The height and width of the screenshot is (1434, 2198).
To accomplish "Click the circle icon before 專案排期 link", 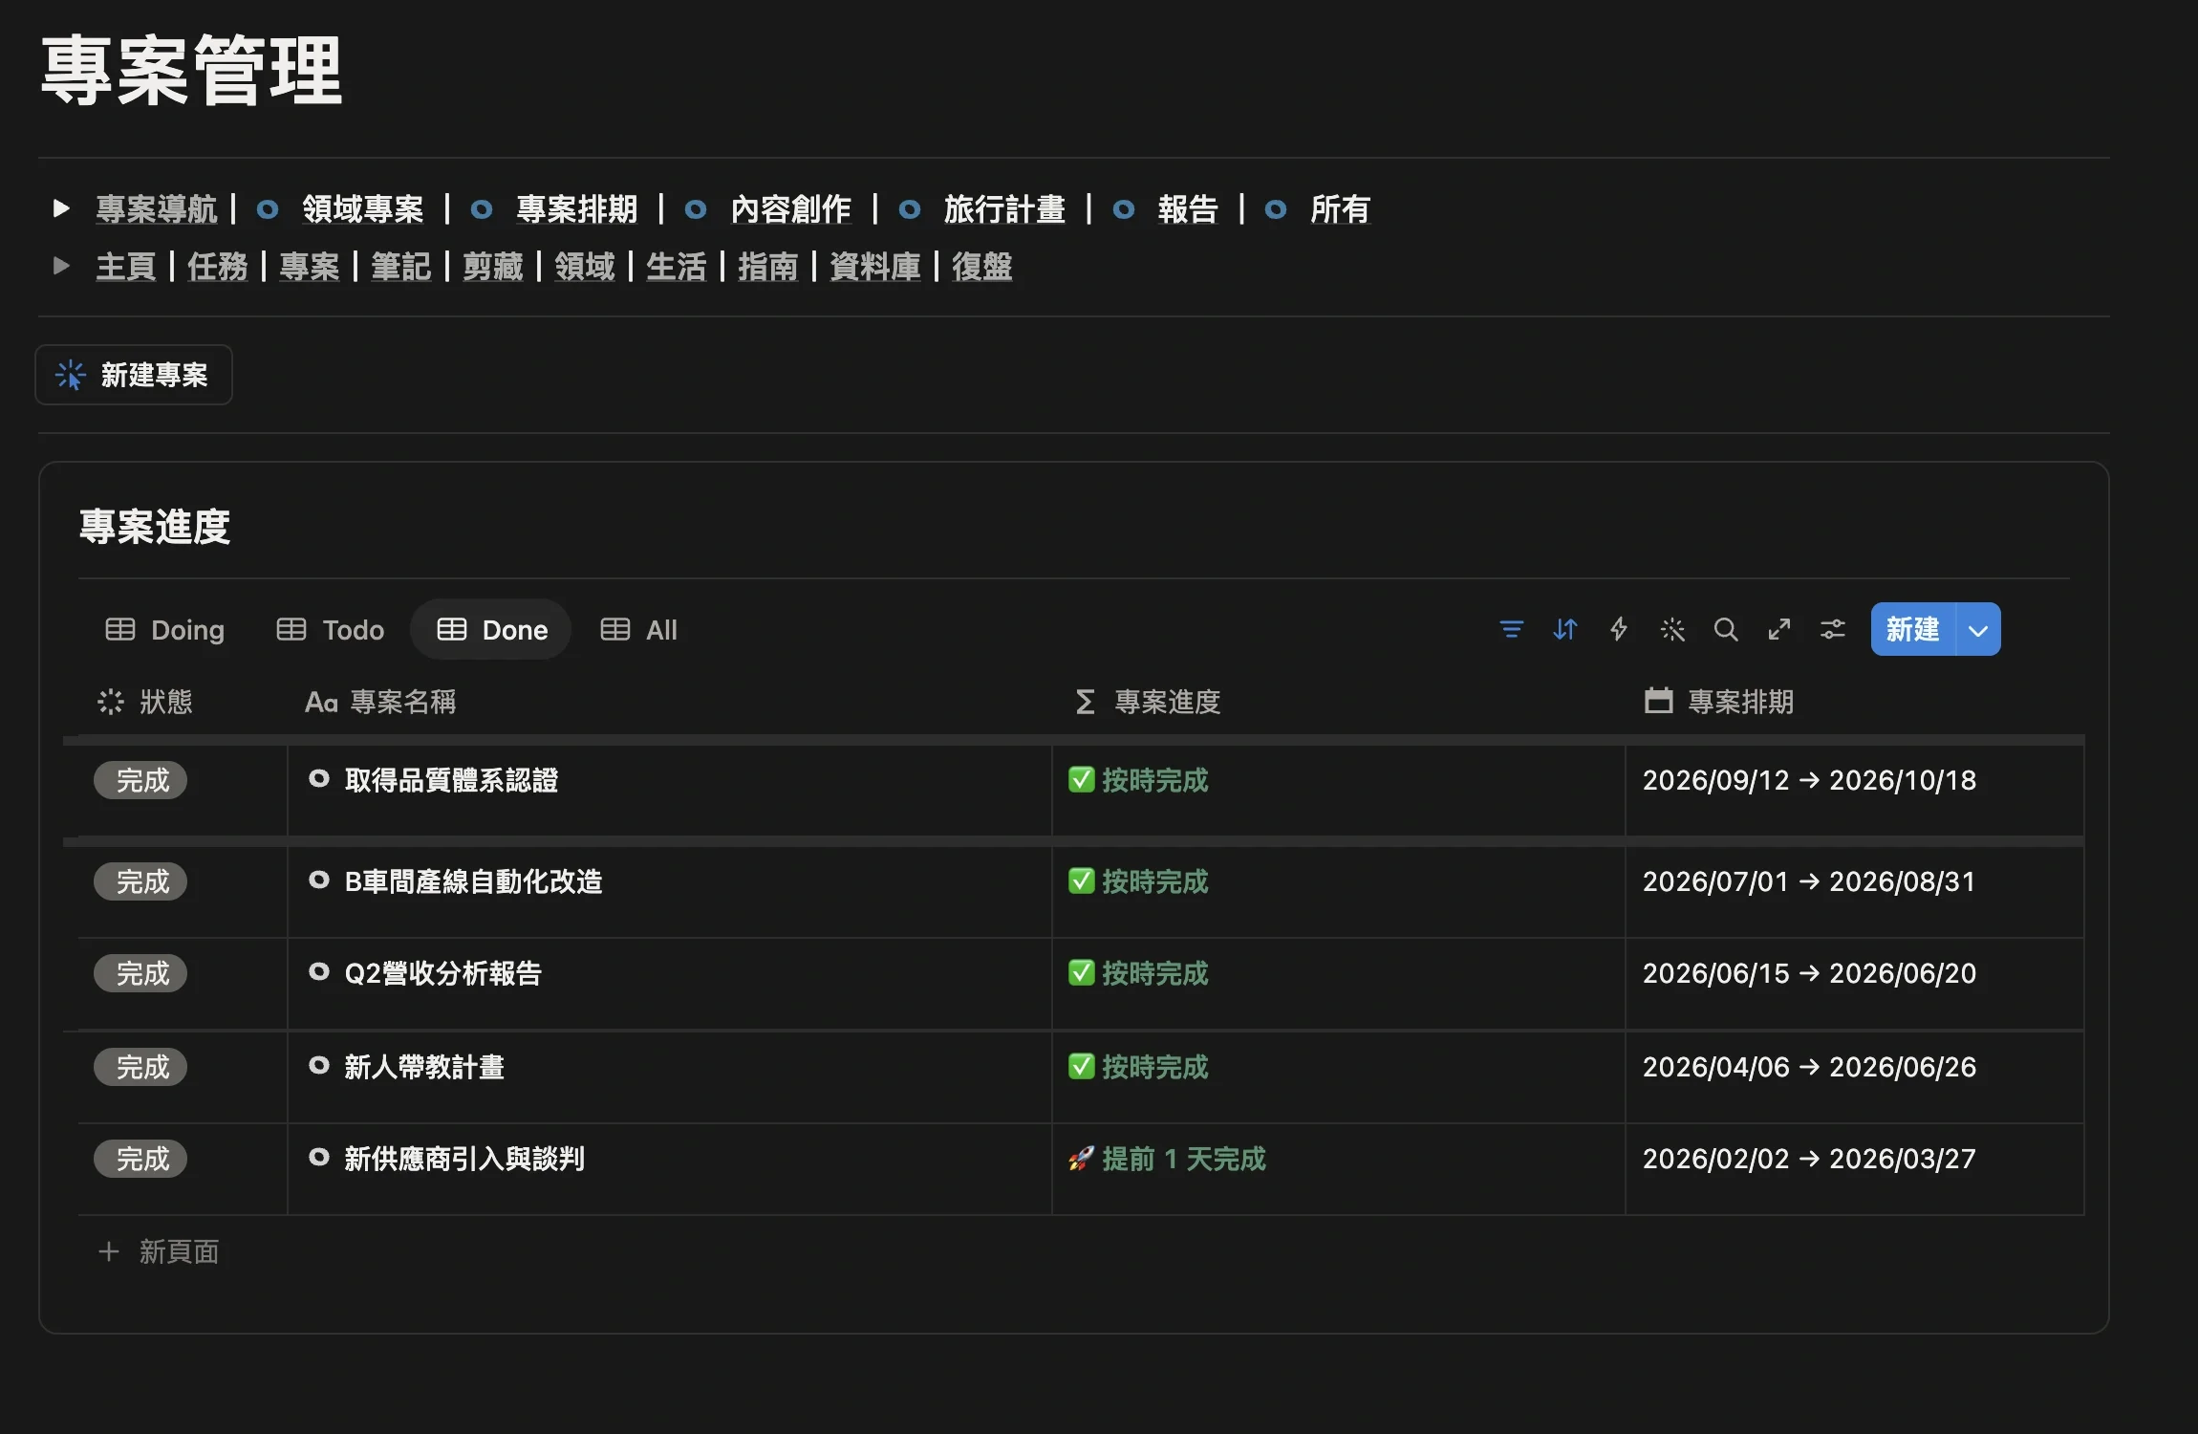I will [482, 208].
